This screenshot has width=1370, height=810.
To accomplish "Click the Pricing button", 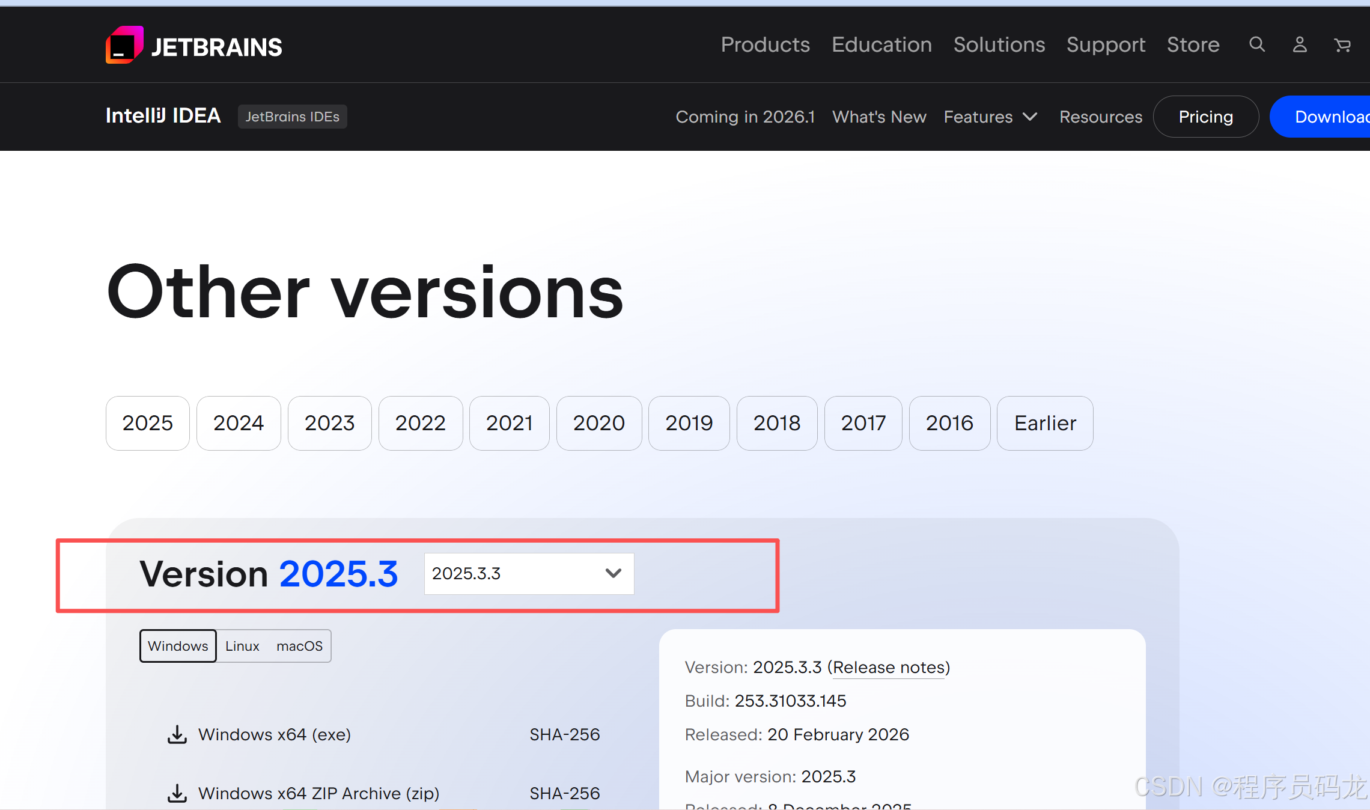I will 1205,117.
